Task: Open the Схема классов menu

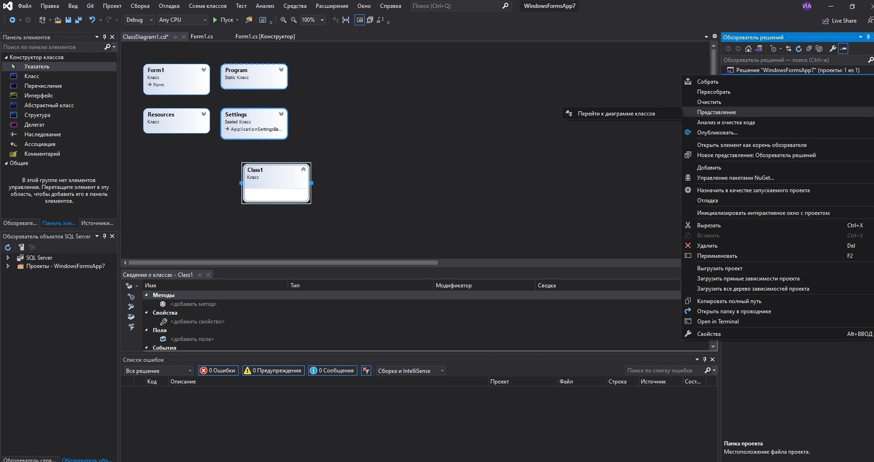Action: click(208, 6)
